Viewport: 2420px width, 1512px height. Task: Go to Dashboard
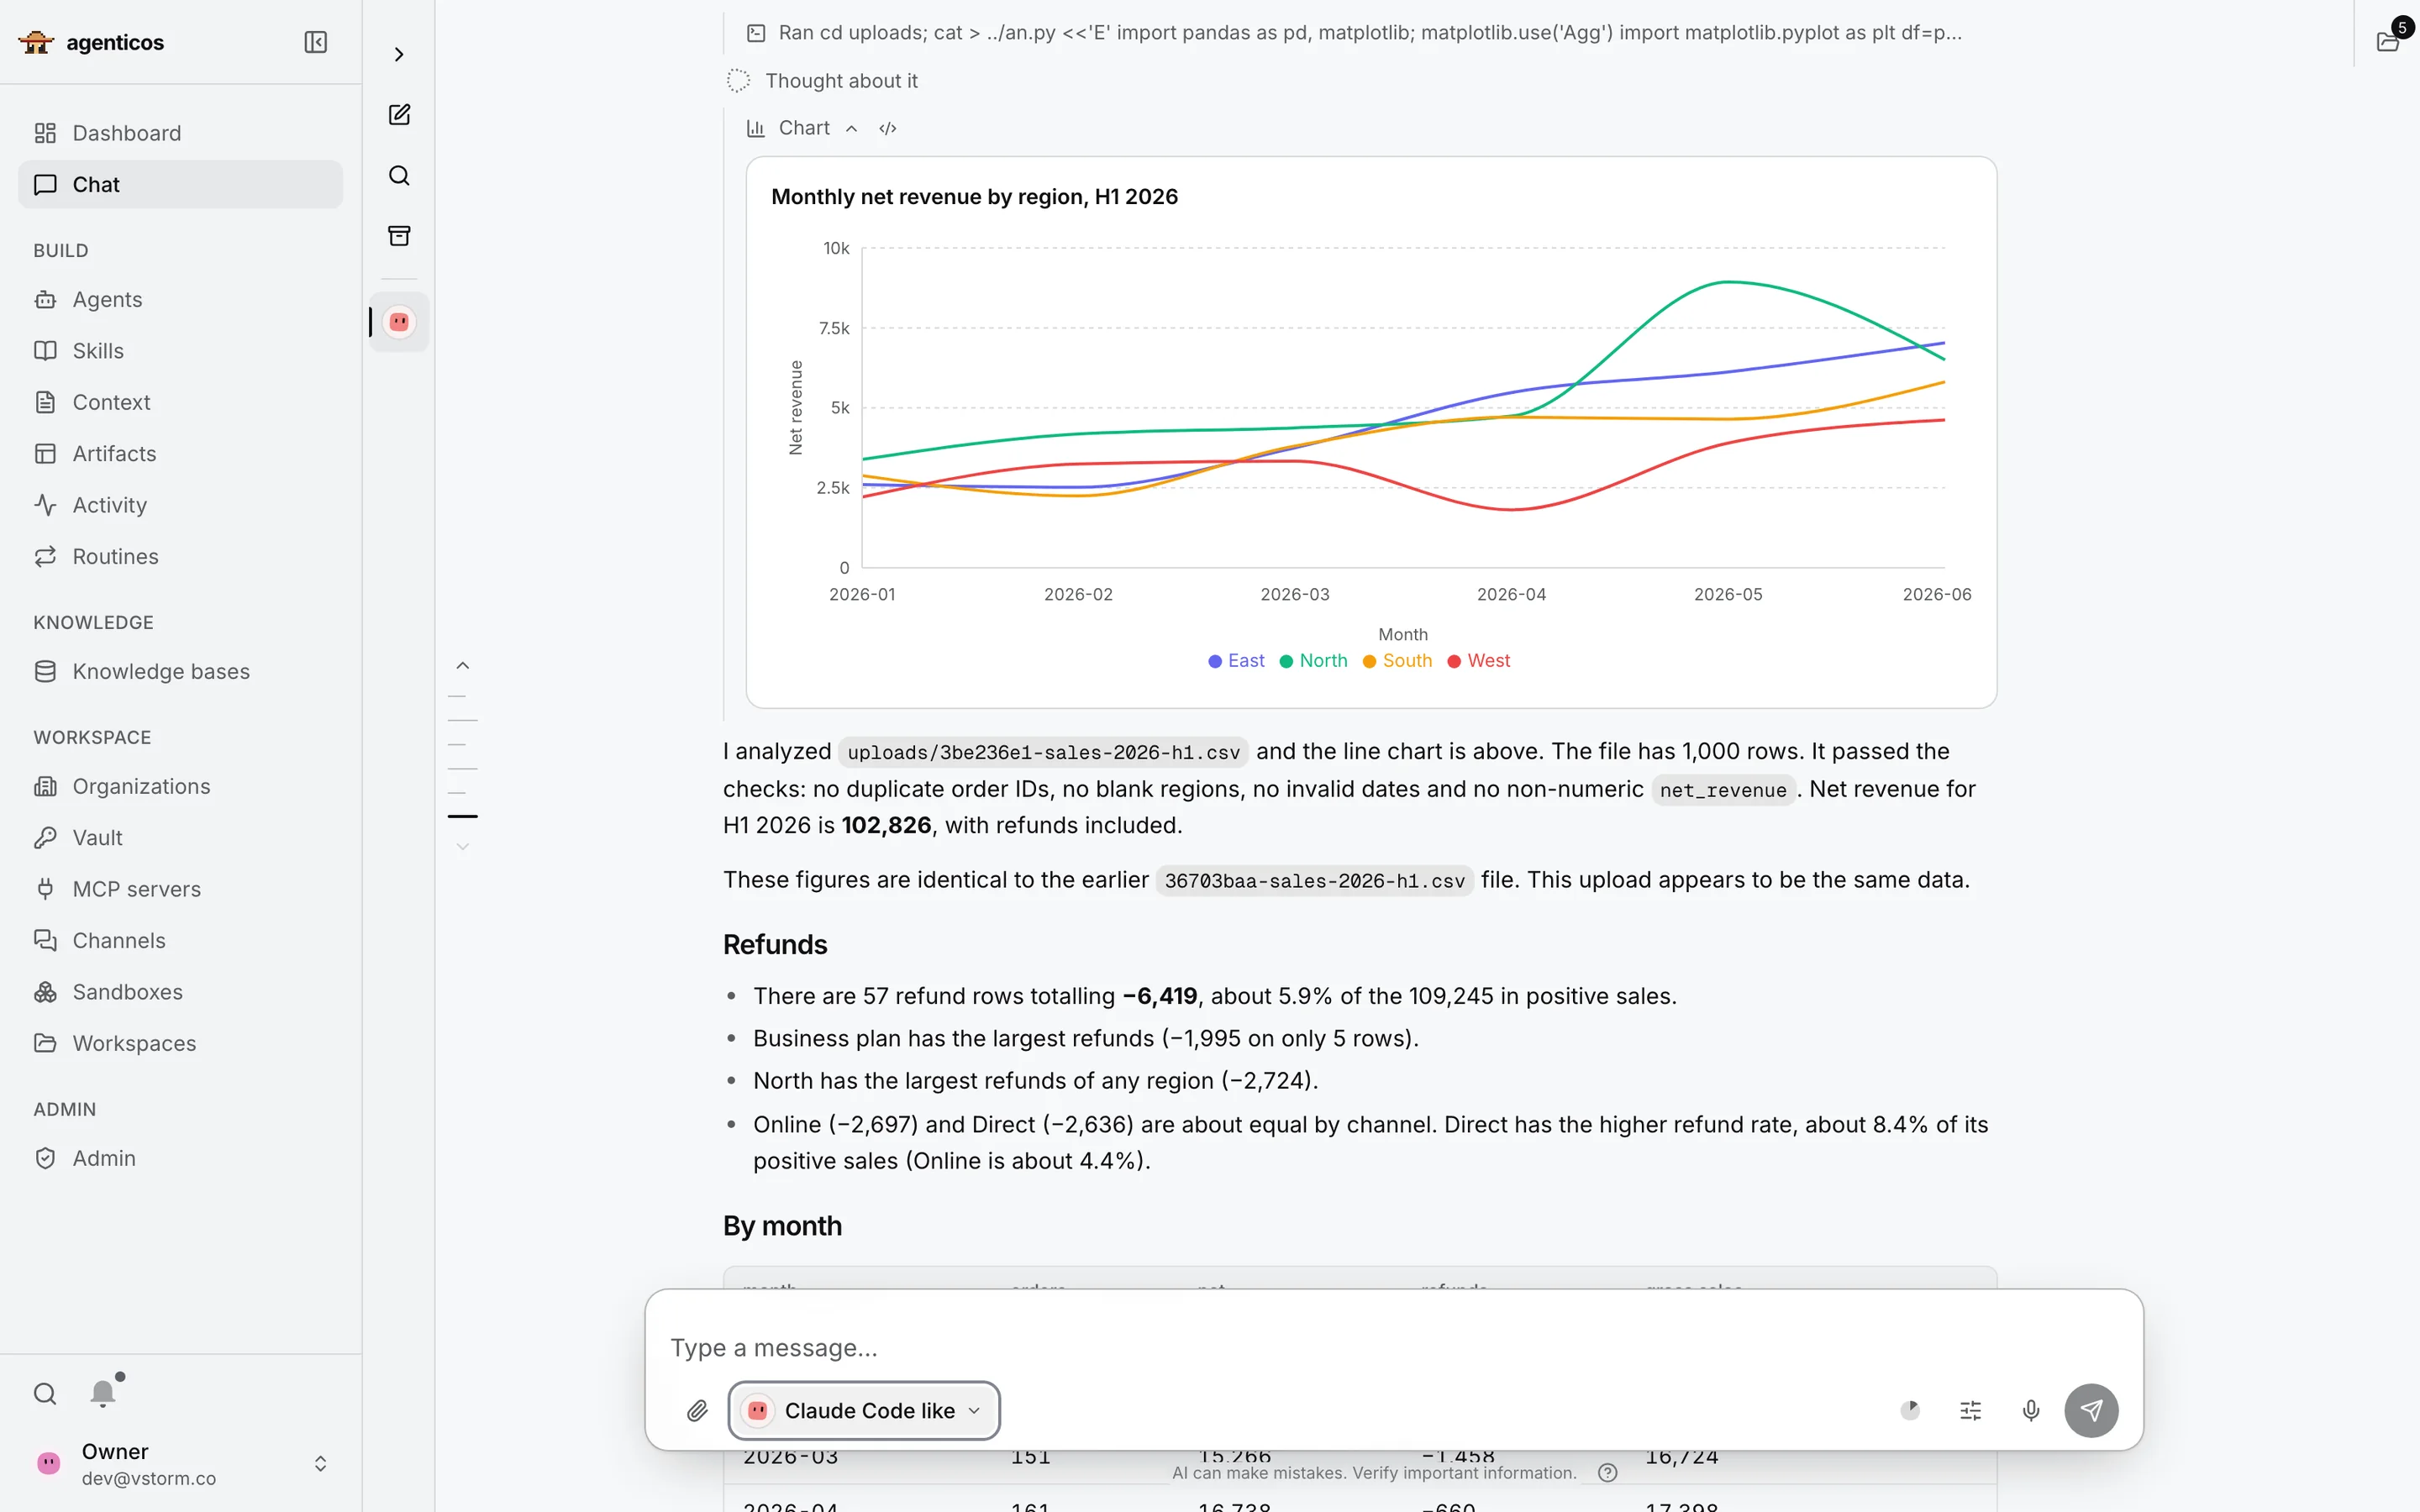tap(181, 133)
